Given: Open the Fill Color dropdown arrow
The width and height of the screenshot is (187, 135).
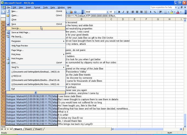Looking at the screenshot, I should pyautogui.click(x=175, y=12).
